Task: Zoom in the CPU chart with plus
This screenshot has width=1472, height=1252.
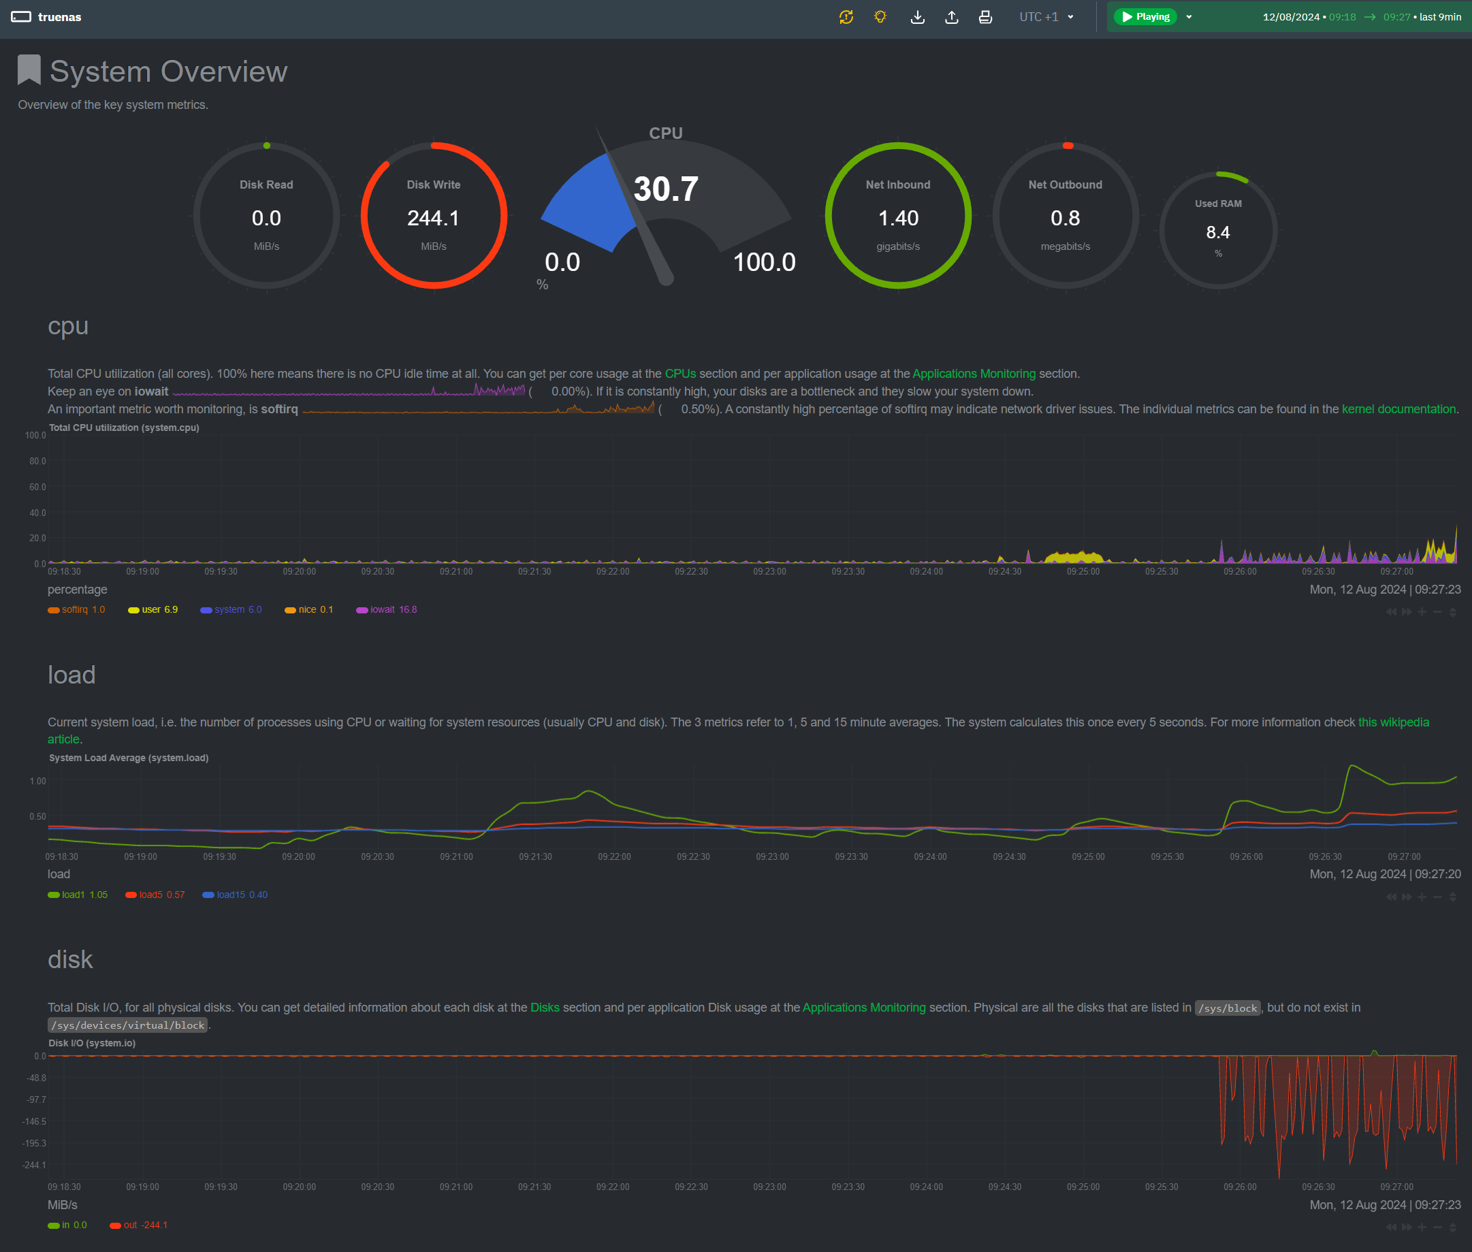Action: click(x=1422, y=612)
